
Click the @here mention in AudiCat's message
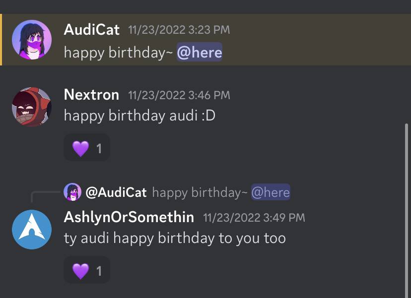200,53
